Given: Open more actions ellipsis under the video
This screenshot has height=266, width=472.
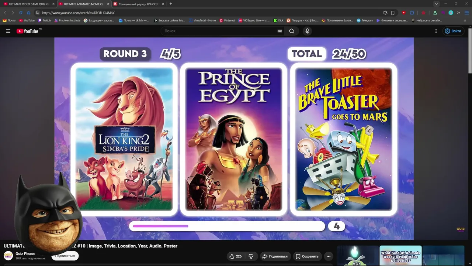Looking at the screenshot, I should coord(329,256).
